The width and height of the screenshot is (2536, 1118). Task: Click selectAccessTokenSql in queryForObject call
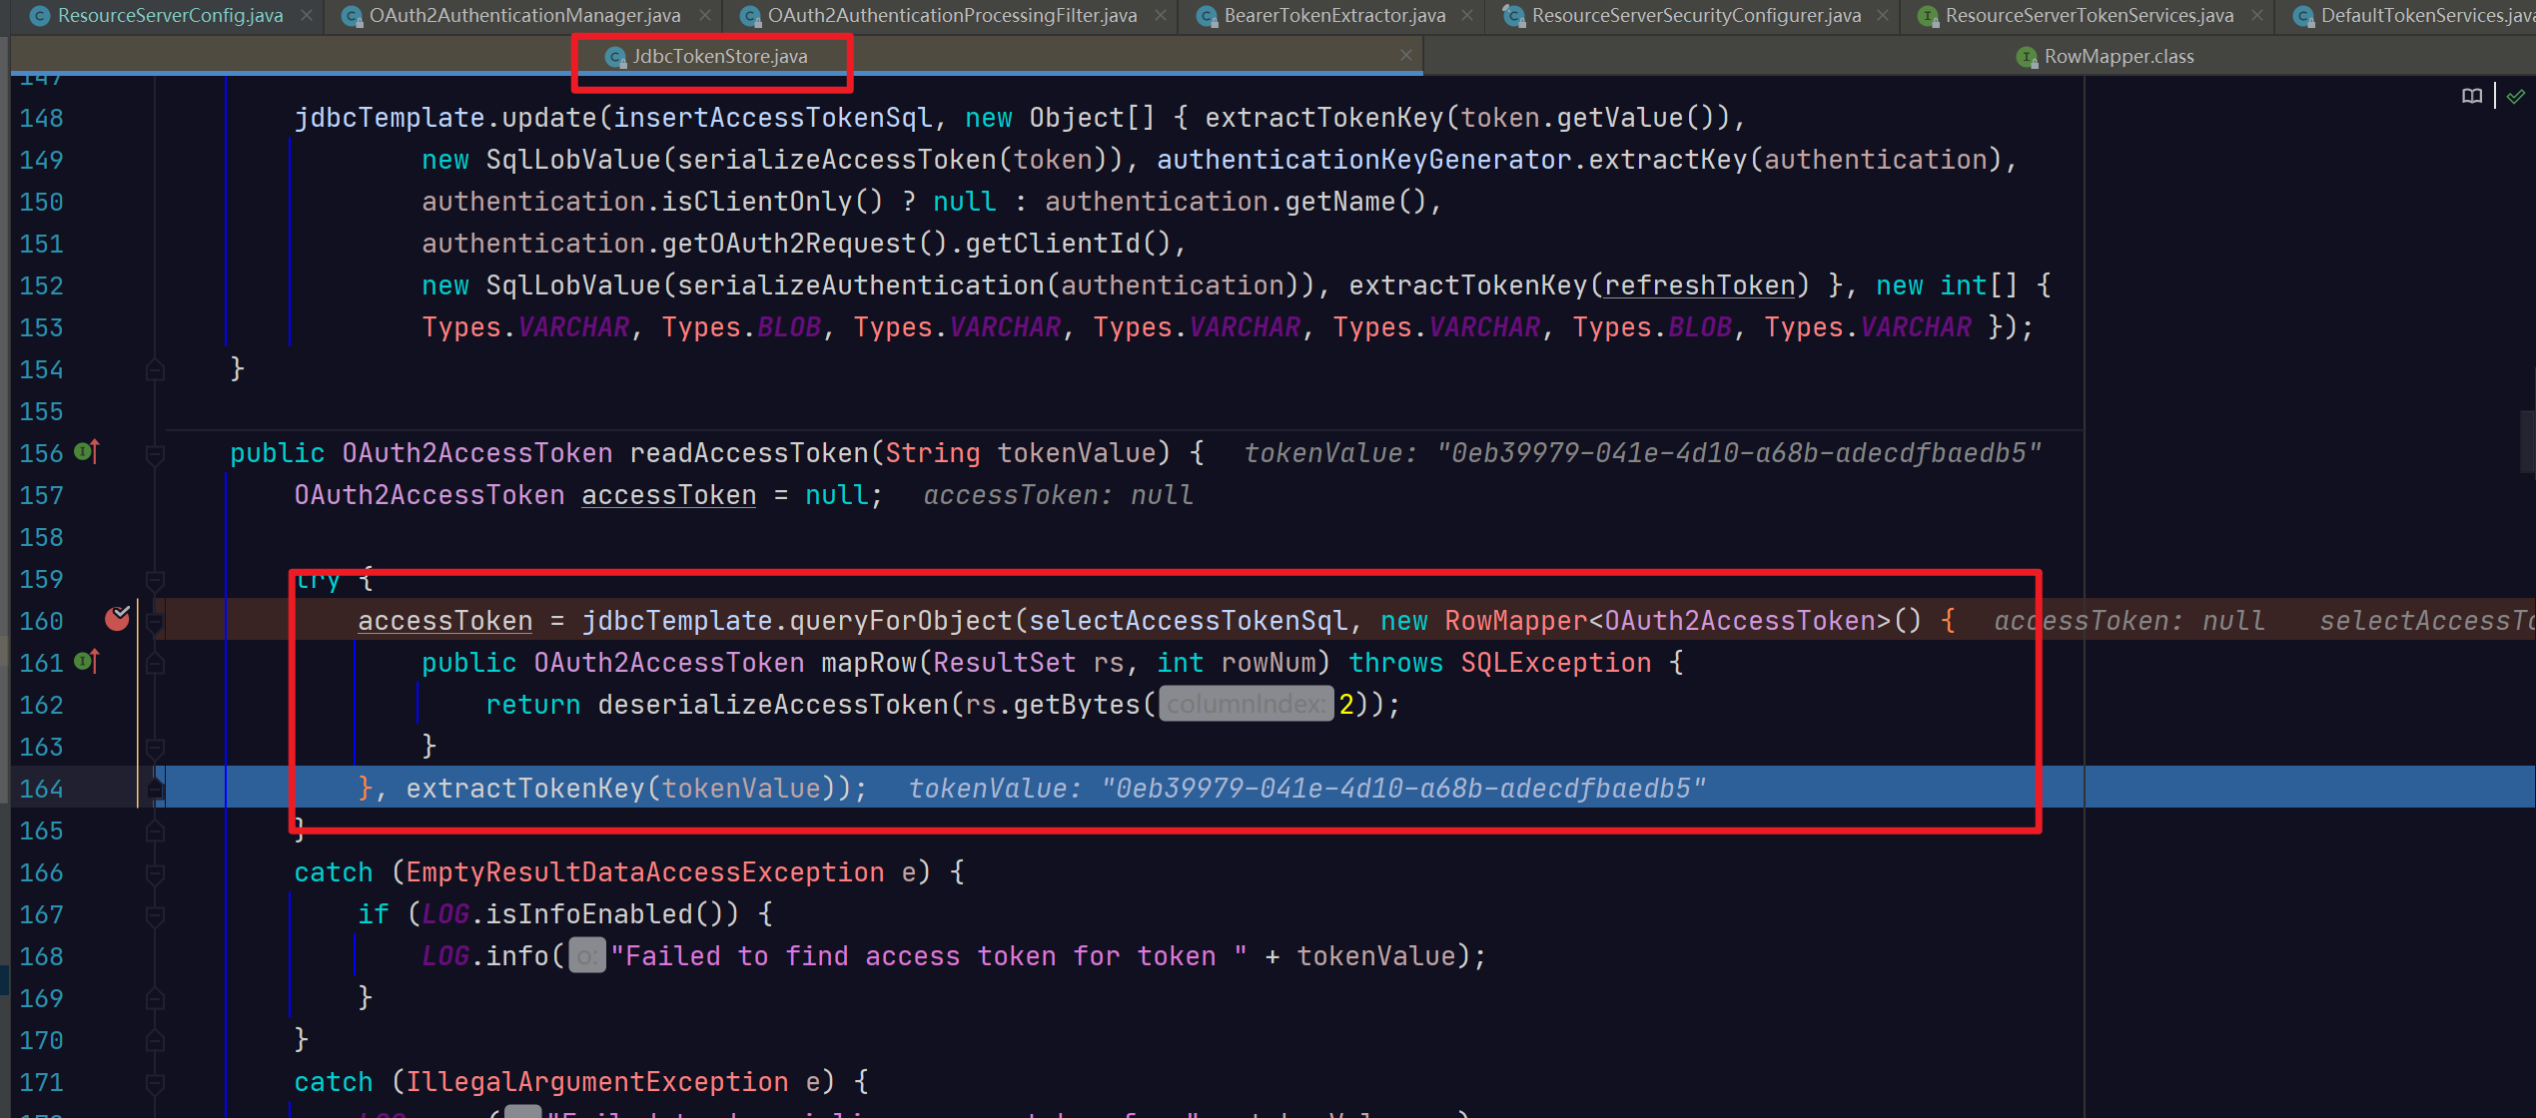[1189, 621]
